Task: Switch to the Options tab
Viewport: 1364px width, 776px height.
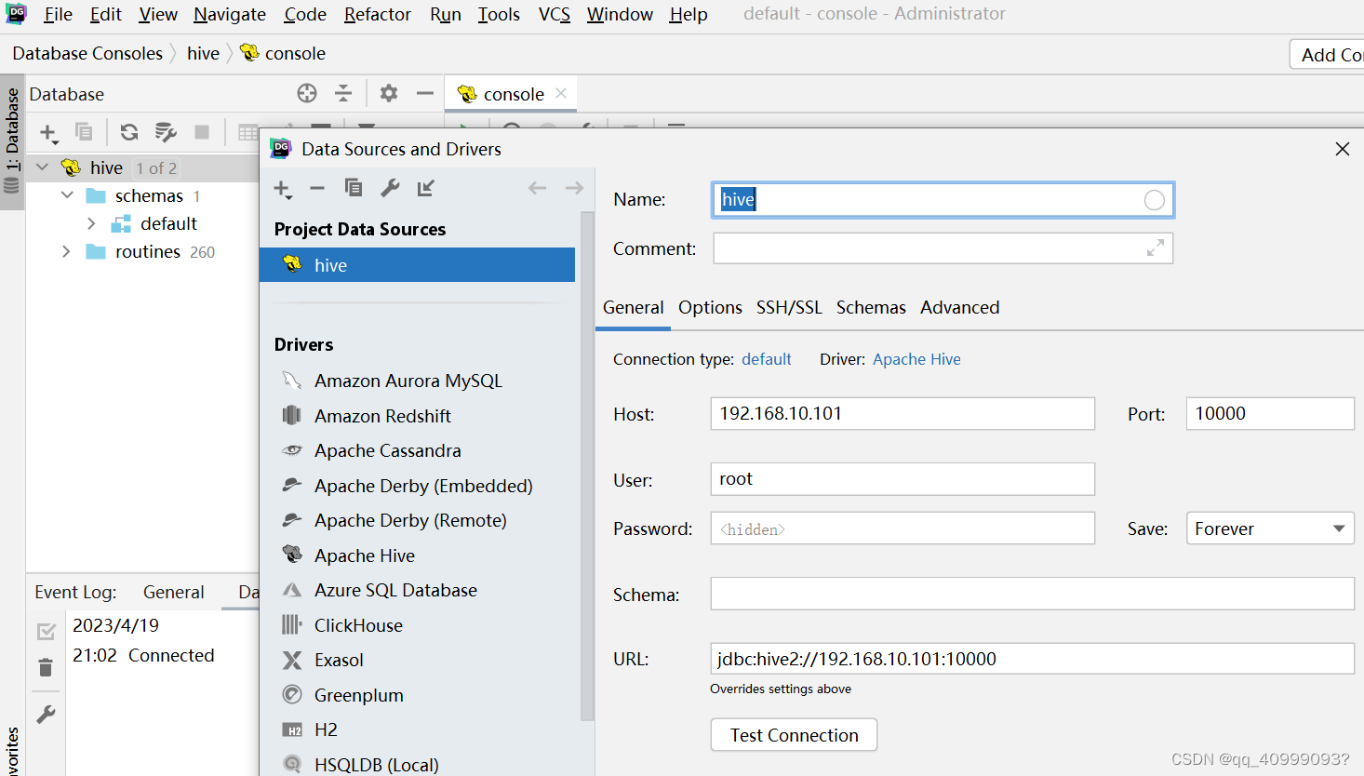Action: coord(710,307)
